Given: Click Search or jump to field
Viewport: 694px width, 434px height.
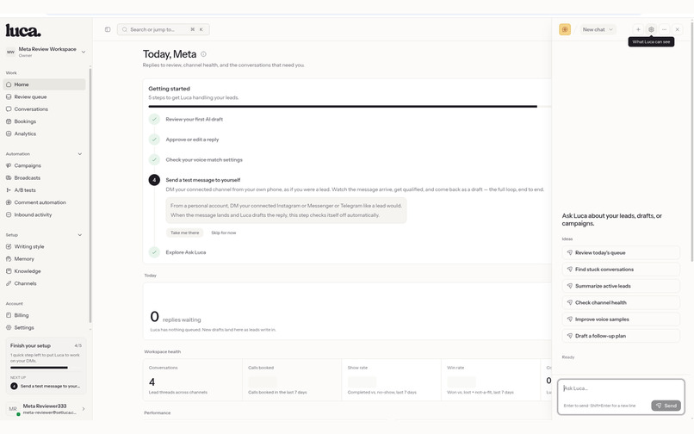Looking at the screenshot, I should point(164,29).
